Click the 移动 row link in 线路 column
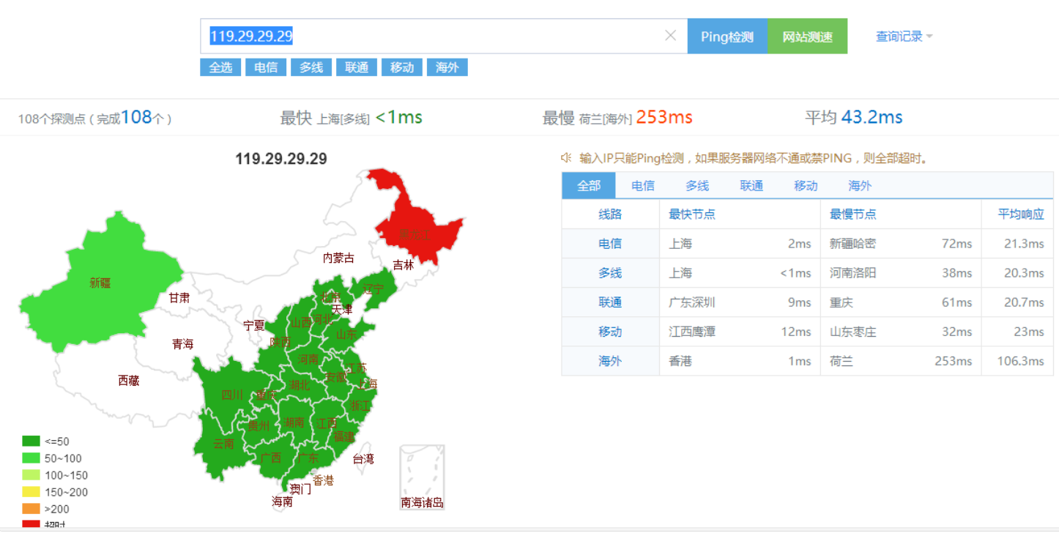Image resolution: width=1059 pixels, height=533 pixels. click(610, 332)
